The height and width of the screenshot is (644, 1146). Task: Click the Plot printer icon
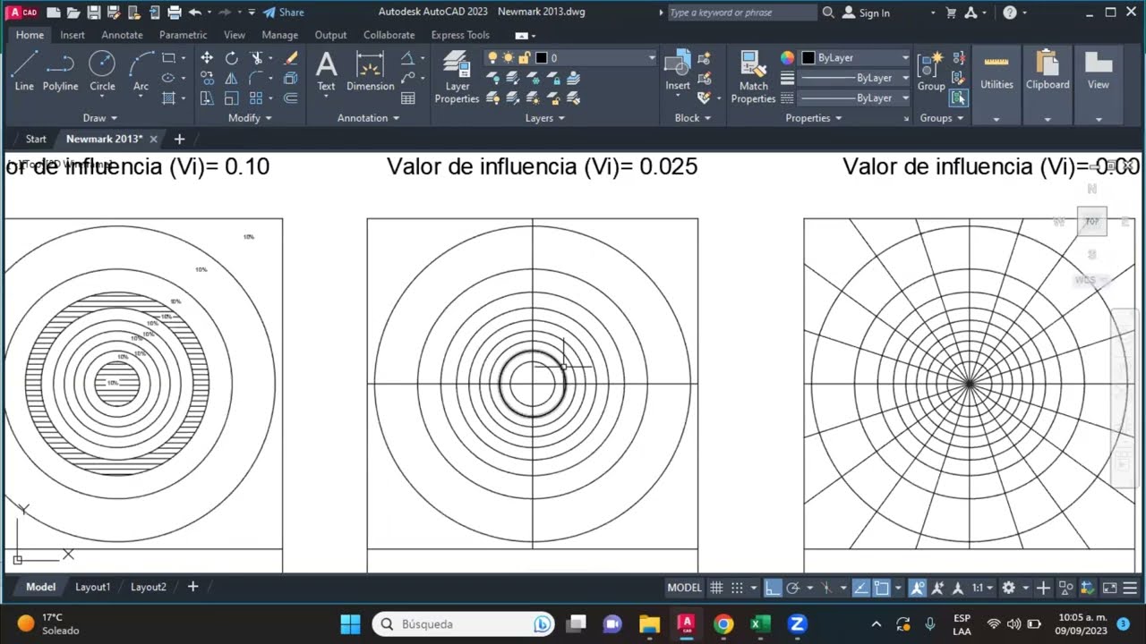[175, 13]
